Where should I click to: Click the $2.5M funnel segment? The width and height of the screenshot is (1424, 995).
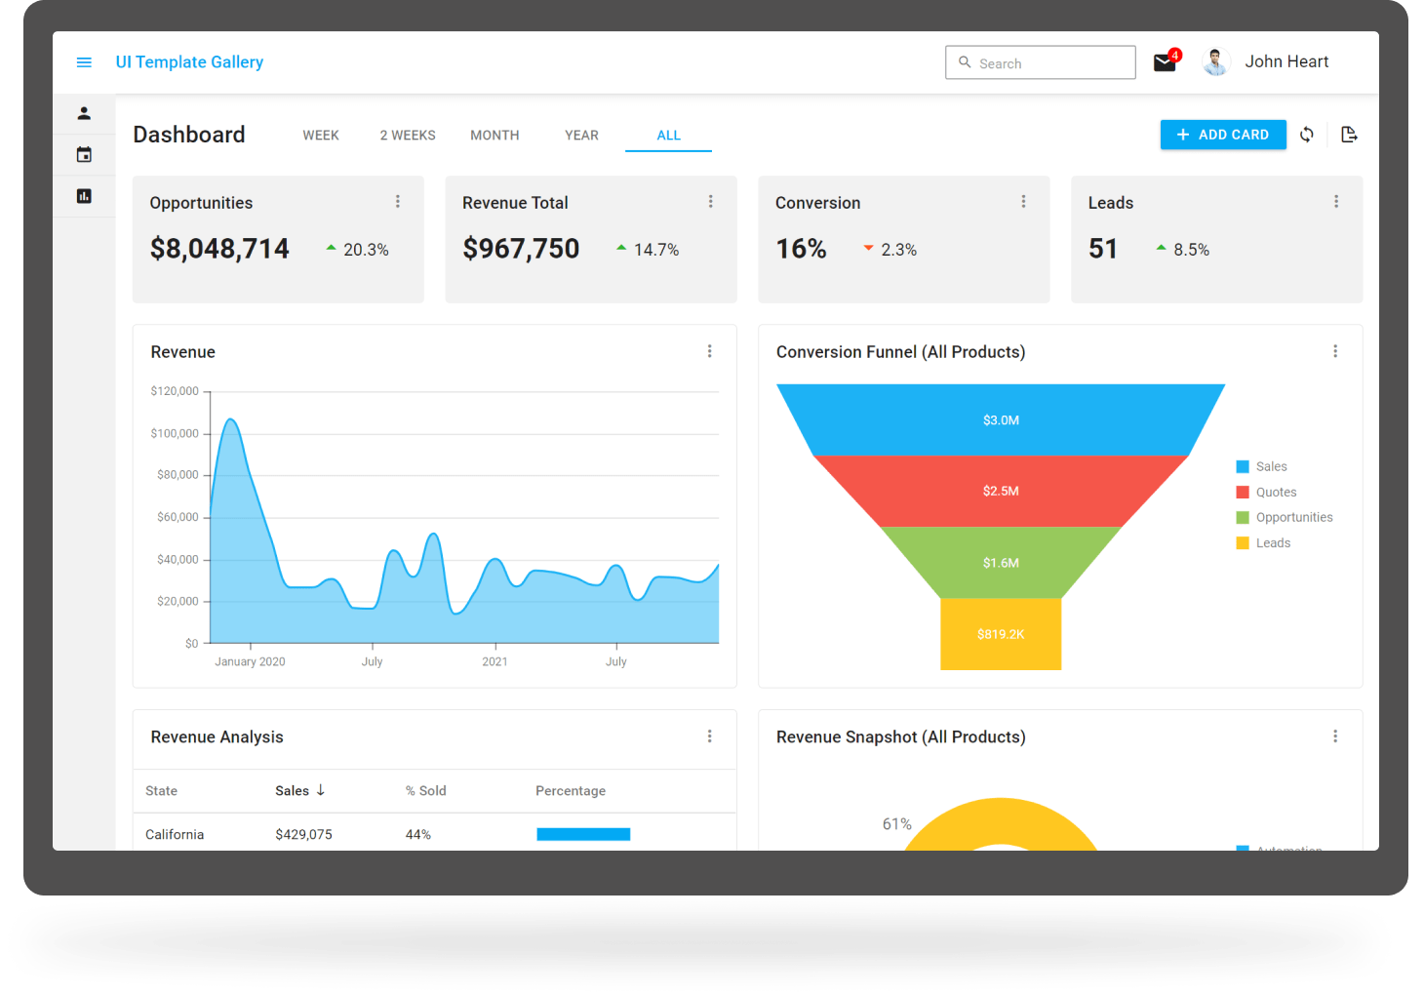click(x=1001, y=491)
